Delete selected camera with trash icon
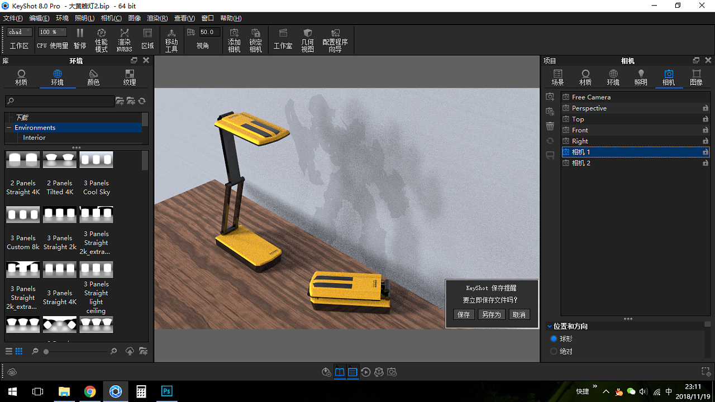This screenshot has width=715, height=402. 550,126
